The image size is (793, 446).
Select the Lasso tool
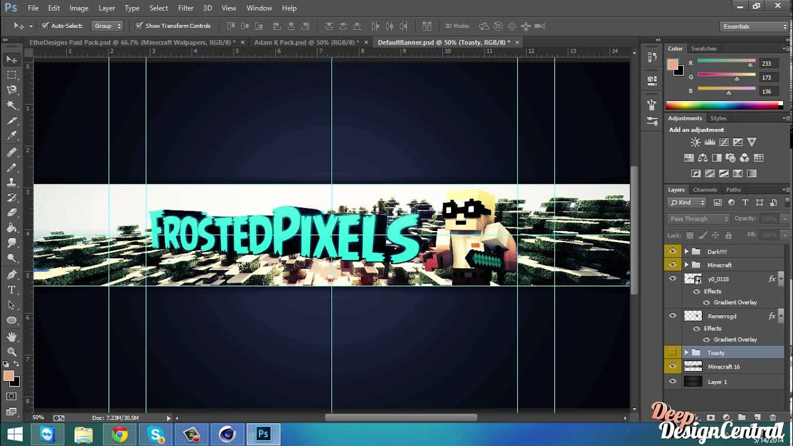point(12,90)
